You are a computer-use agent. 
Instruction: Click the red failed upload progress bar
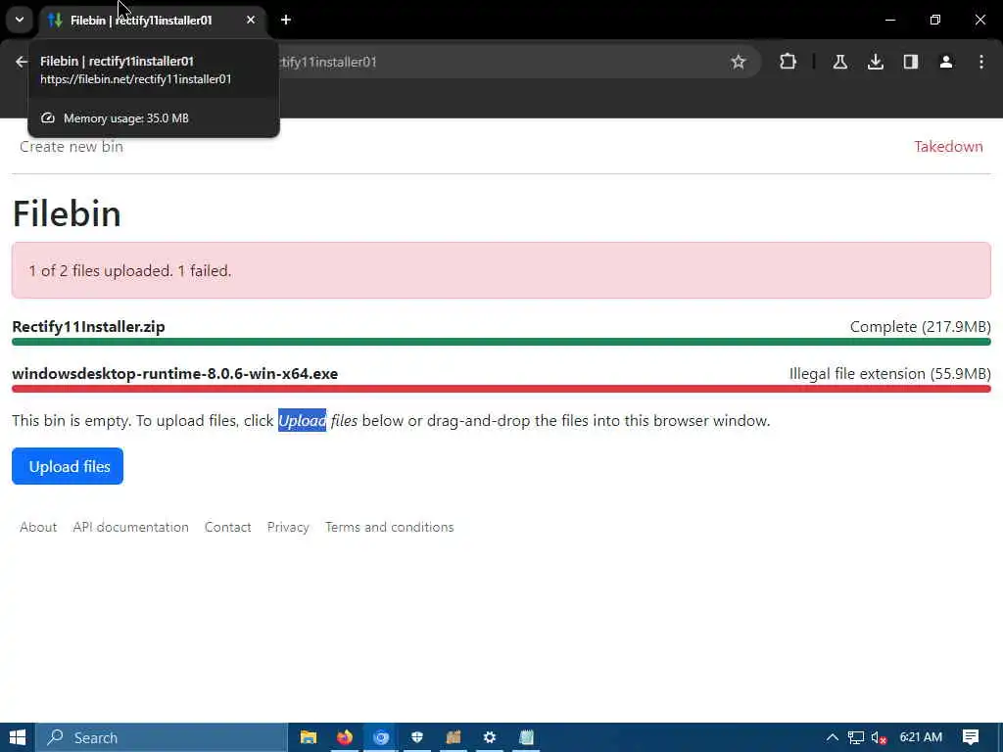501,389
